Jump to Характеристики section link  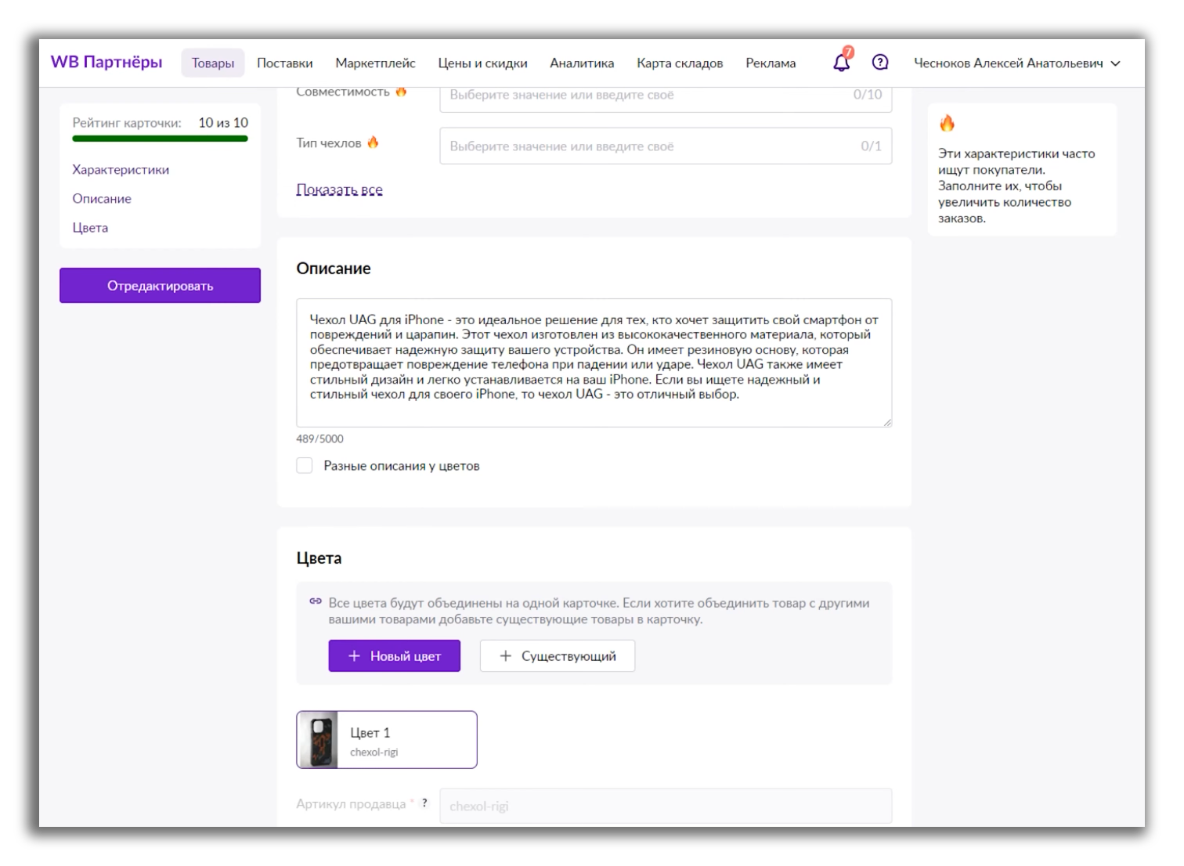coord(121,169)
